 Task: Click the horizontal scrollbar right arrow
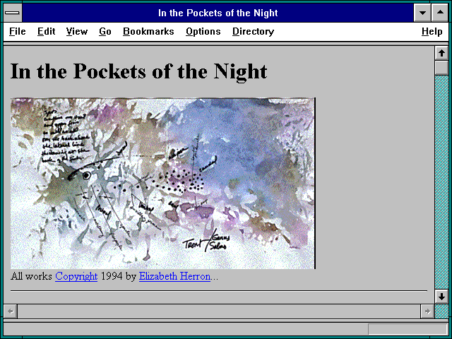(427, 311)
